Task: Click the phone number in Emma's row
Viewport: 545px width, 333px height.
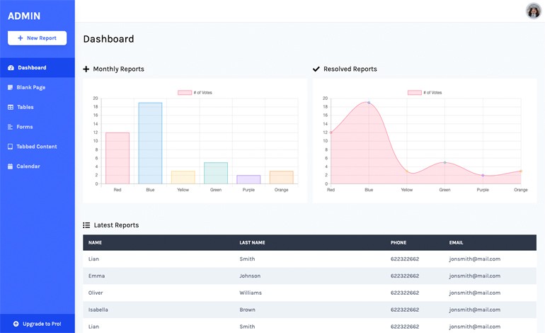Action: [x=405, y=276]
